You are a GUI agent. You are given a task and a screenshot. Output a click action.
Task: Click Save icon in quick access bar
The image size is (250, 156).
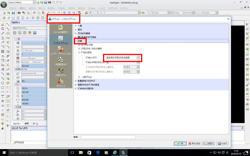[46, 2]
